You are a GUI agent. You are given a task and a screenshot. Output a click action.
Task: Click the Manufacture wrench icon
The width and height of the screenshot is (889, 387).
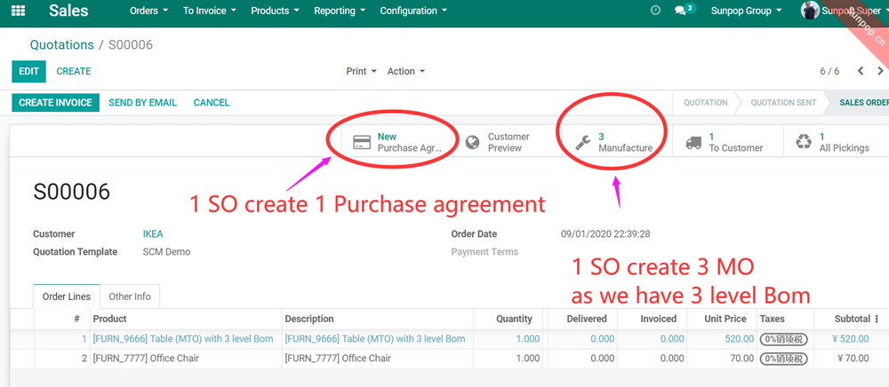click(x=583, y=142)
